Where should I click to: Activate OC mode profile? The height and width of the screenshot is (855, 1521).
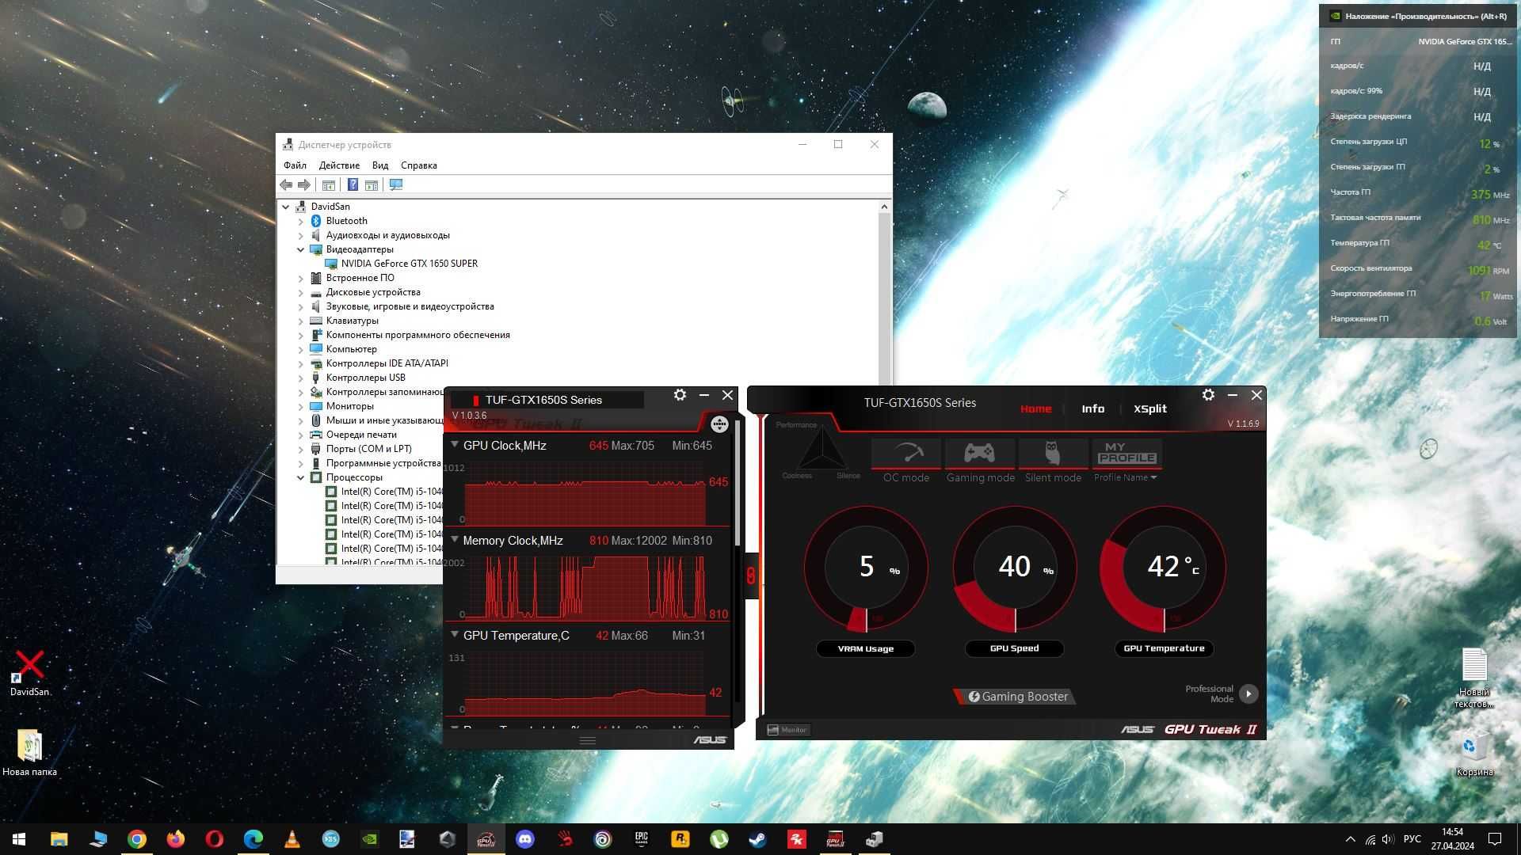coord(906,461)
